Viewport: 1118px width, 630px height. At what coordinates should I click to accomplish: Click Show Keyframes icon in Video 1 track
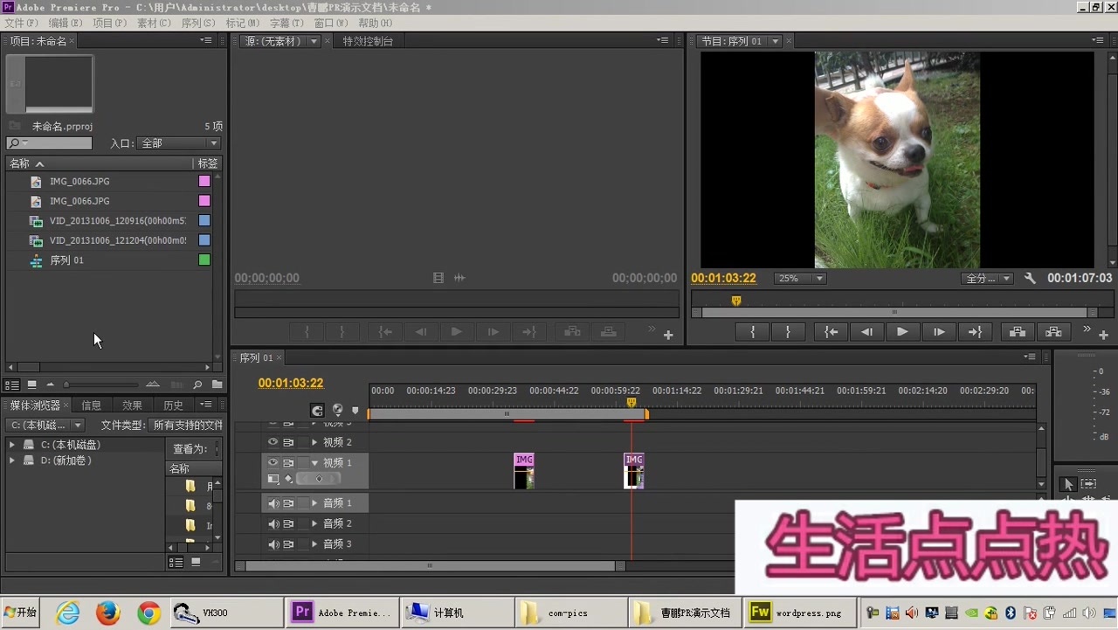click(x=288, y=479)
